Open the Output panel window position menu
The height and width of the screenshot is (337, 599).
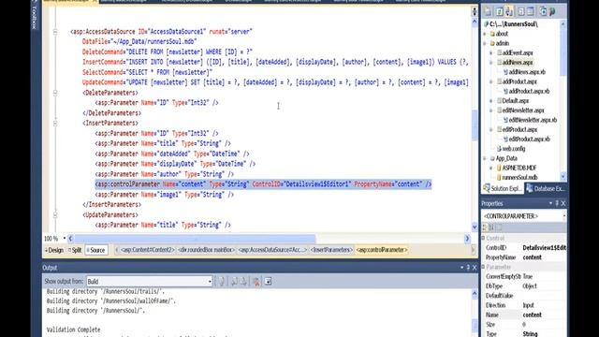coord(461,268)
